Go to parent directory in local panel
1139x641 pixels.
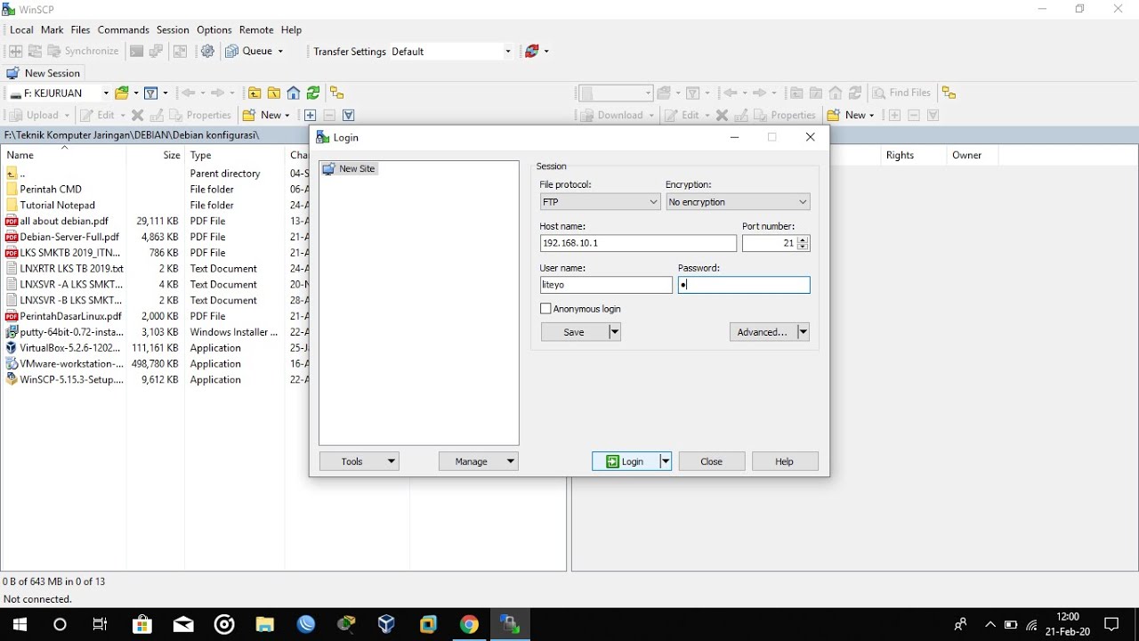coord(254,93)
